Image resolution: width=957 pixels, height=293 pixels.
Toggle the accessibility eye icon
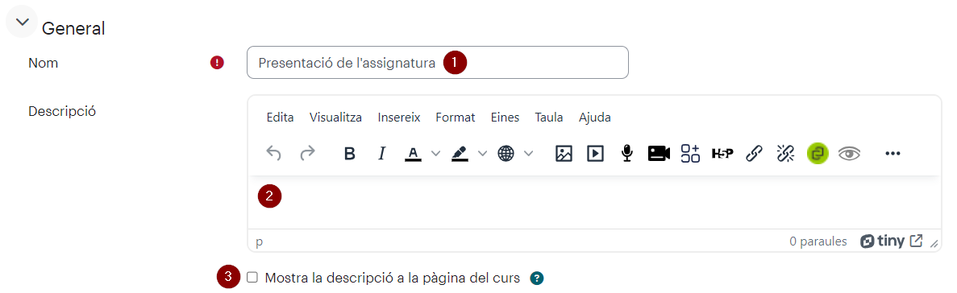click(849, 154)
